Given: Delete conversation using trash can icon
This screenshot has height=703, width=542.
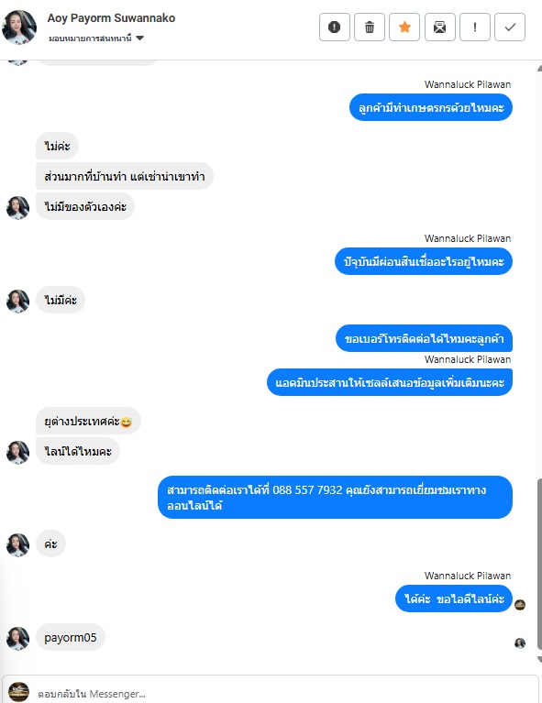Looking at the screenshot, I should [x=370, y=27].
